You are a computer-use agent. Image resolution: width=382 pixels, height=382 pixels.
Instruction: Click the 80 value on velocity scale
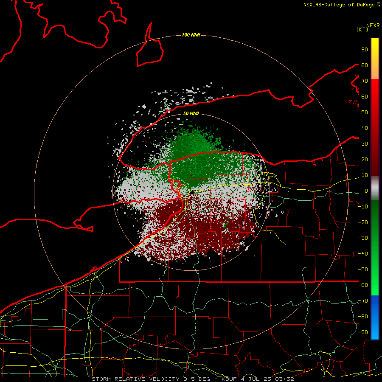pyautogui.click(x=365, y=65)
